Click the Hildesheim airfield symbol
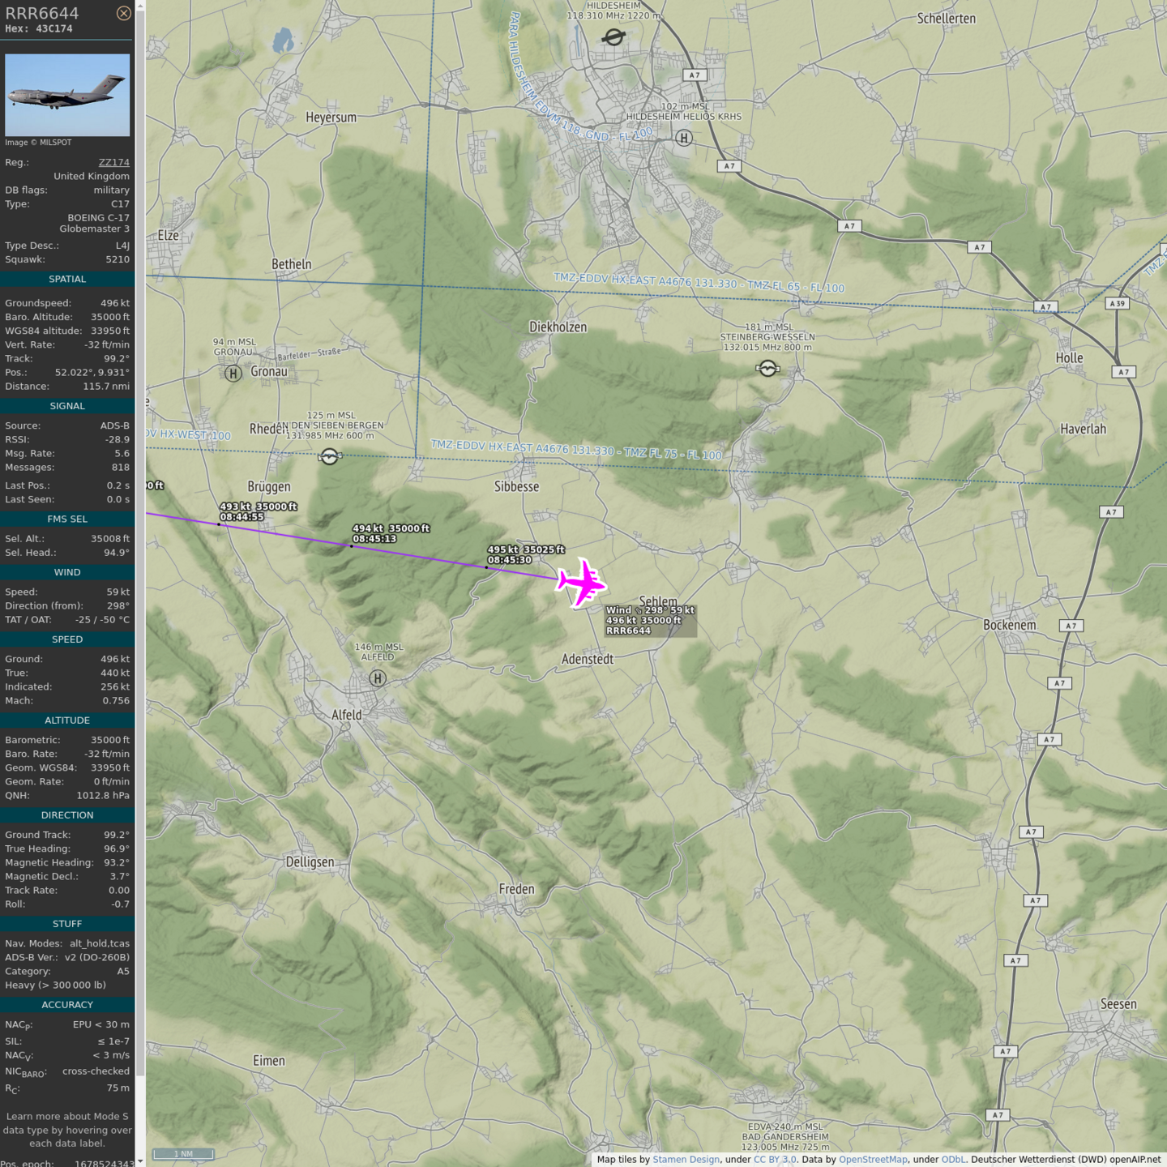The image size is (1167, 1167). [613, 37]
